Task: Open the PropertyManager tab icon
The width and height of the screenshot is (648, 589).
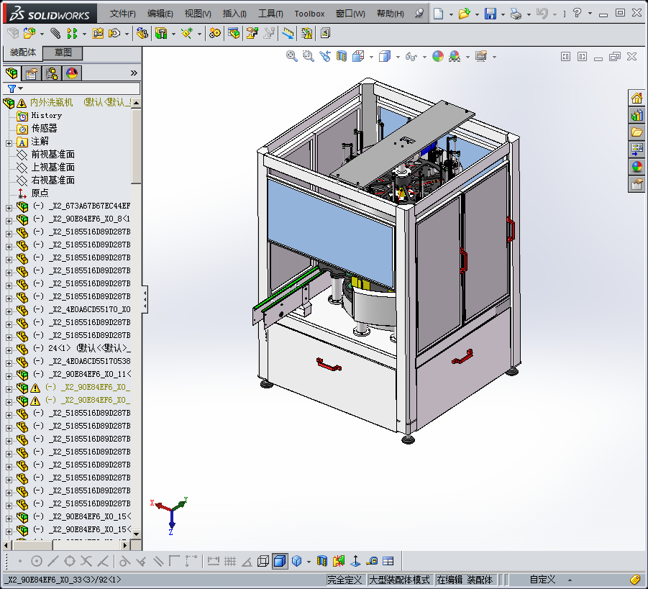Action: pyautogui.click(x=32, y=73)
